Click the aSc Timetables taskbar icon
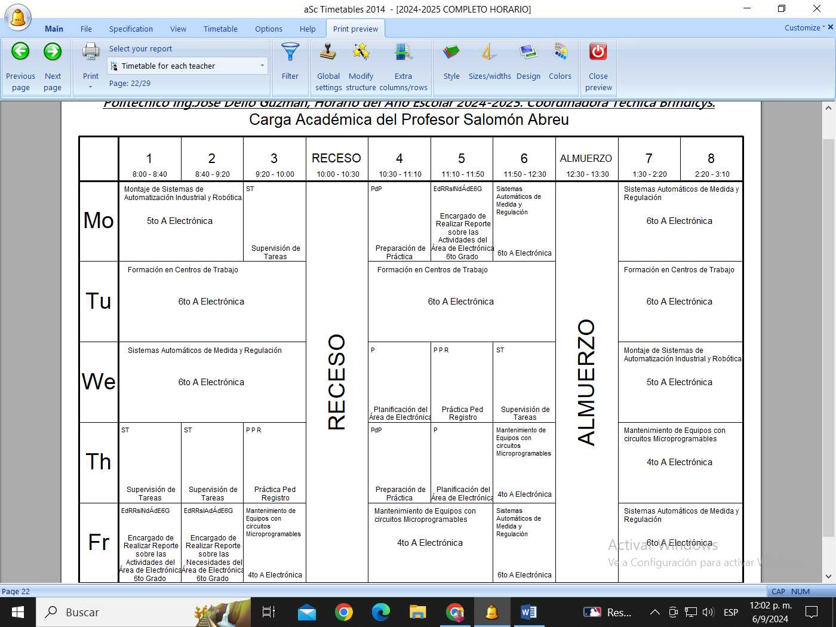The image size is (836, 627). (x=491, y=612)
